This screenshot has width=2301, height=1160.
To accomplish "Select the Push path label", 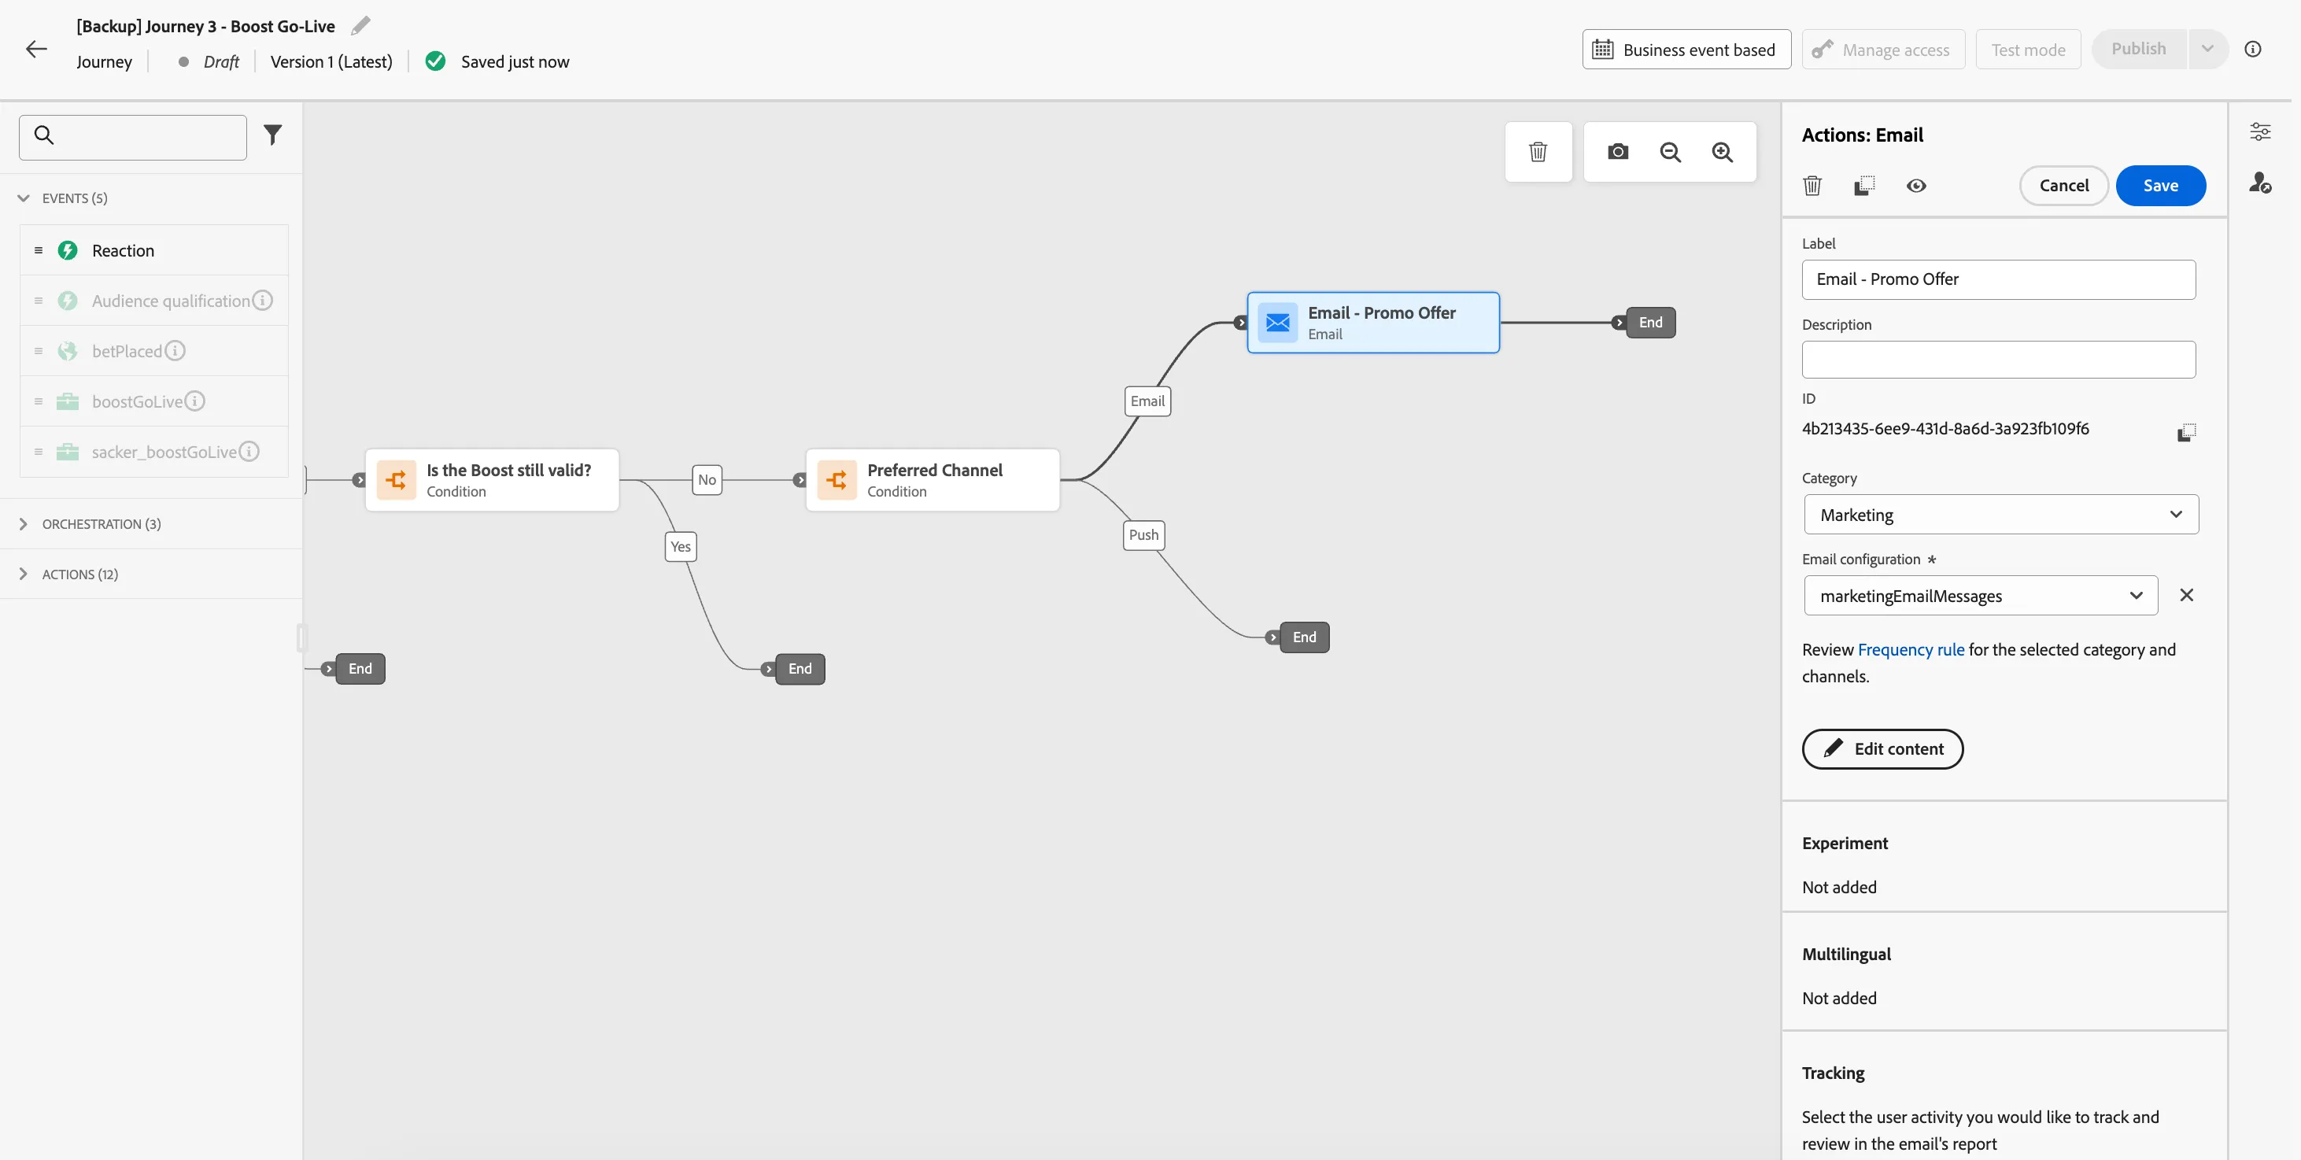I will 1143,535.
